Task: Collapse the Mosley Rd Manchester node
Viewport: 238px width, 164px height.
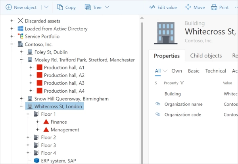Action: (x=21, y=59)
